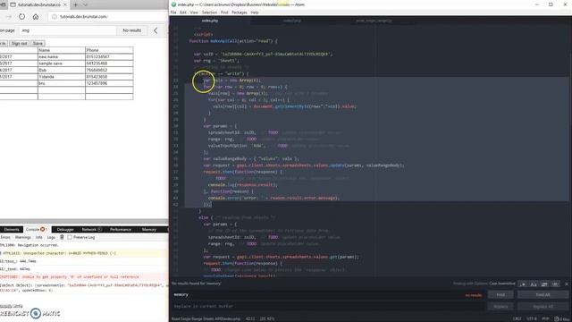Open the File menu in Atom
Image resolution: width=572 pixels, height=322 pixels.
173,13
